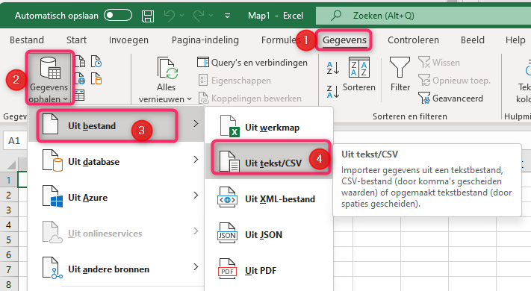Screen dimensions: 531x291
Task: Click the From table/range icon
Action: pyautogui.click(x=79, y=96)
